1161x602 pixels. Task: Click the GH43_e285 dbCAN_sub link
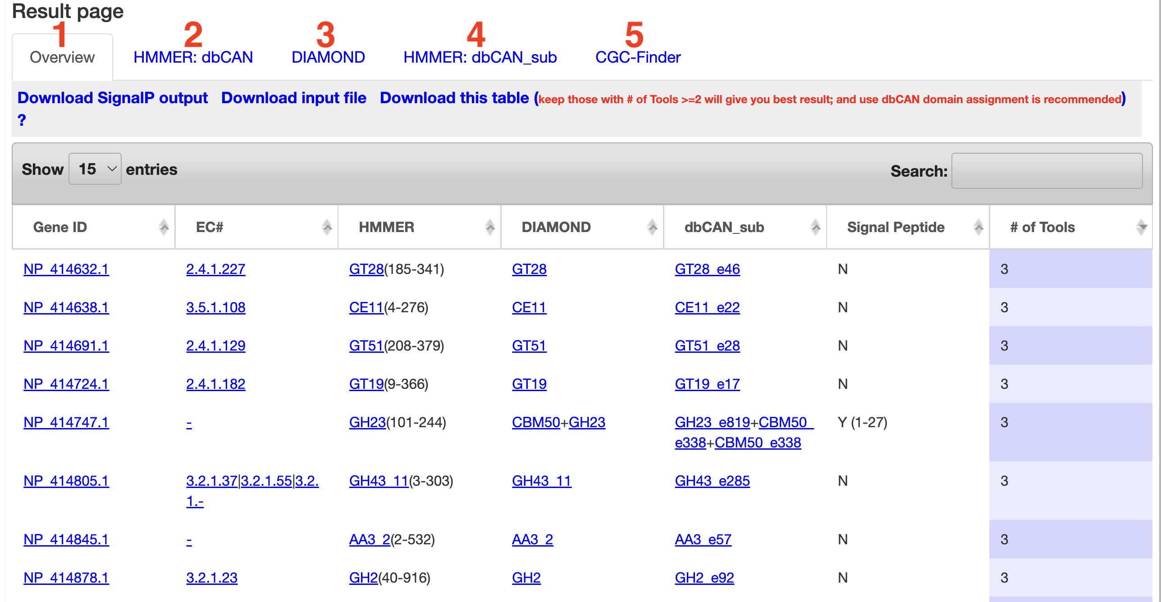[x=712, y=481]
